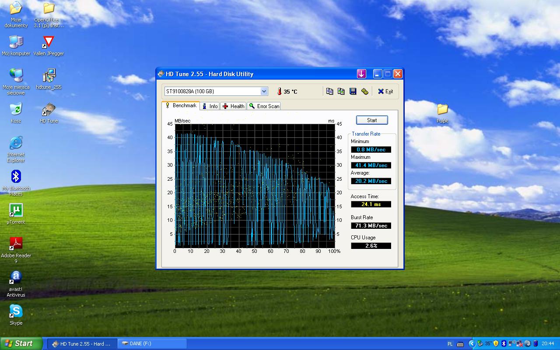560x350 pixels.
Task: Select the OpenOffice 3.1 installer folder icon
Action: 49,15
